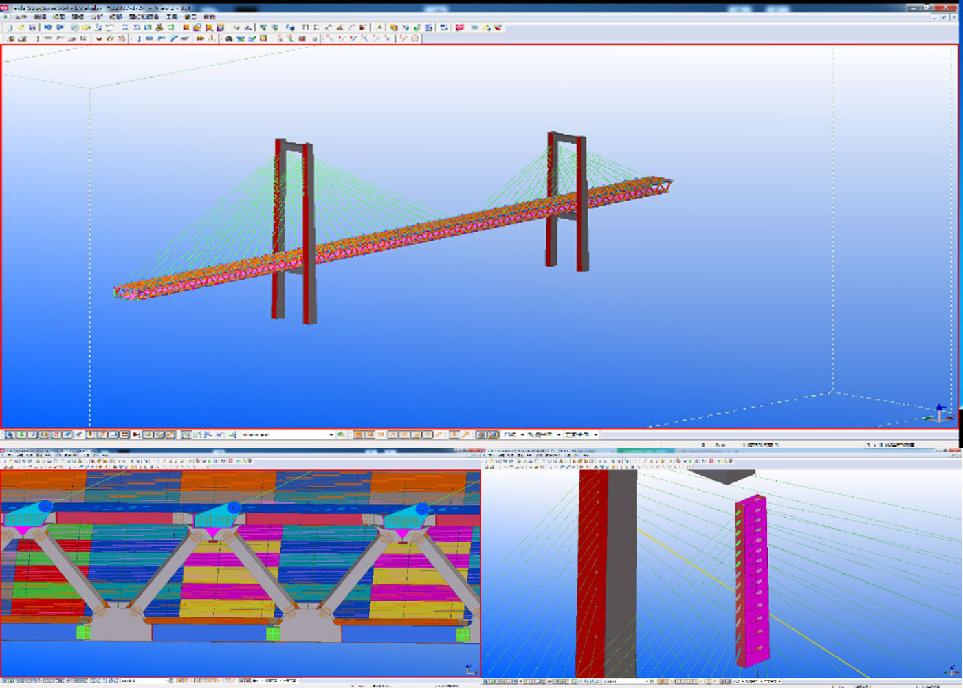963x688 pixels.
Task: Toggle the Select connections switch
Action: click(x=21, y=435)
